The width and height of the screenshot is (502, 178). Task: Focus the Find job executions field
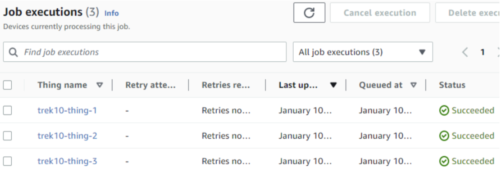[x=145, y=52]
